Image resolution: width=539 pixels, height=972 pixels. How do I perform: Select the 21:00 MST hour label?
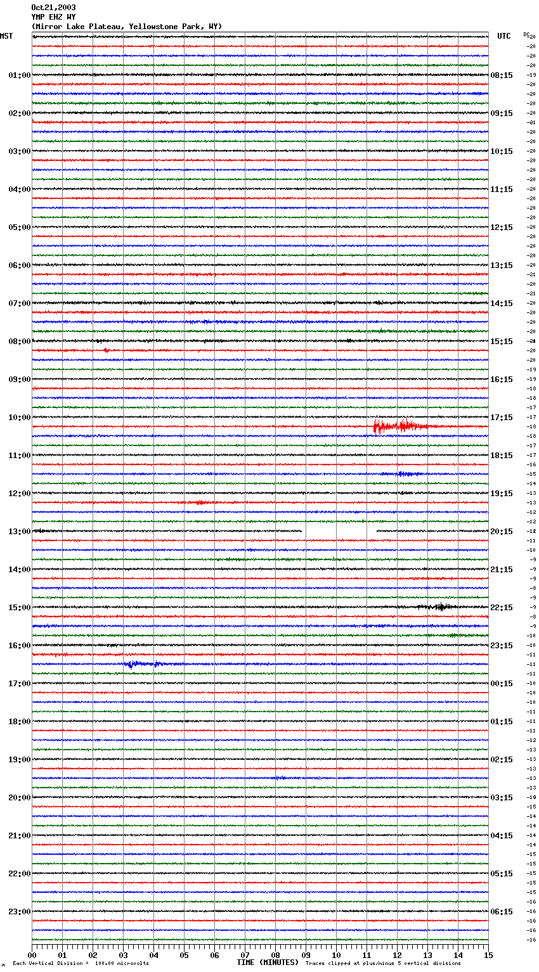20,836
